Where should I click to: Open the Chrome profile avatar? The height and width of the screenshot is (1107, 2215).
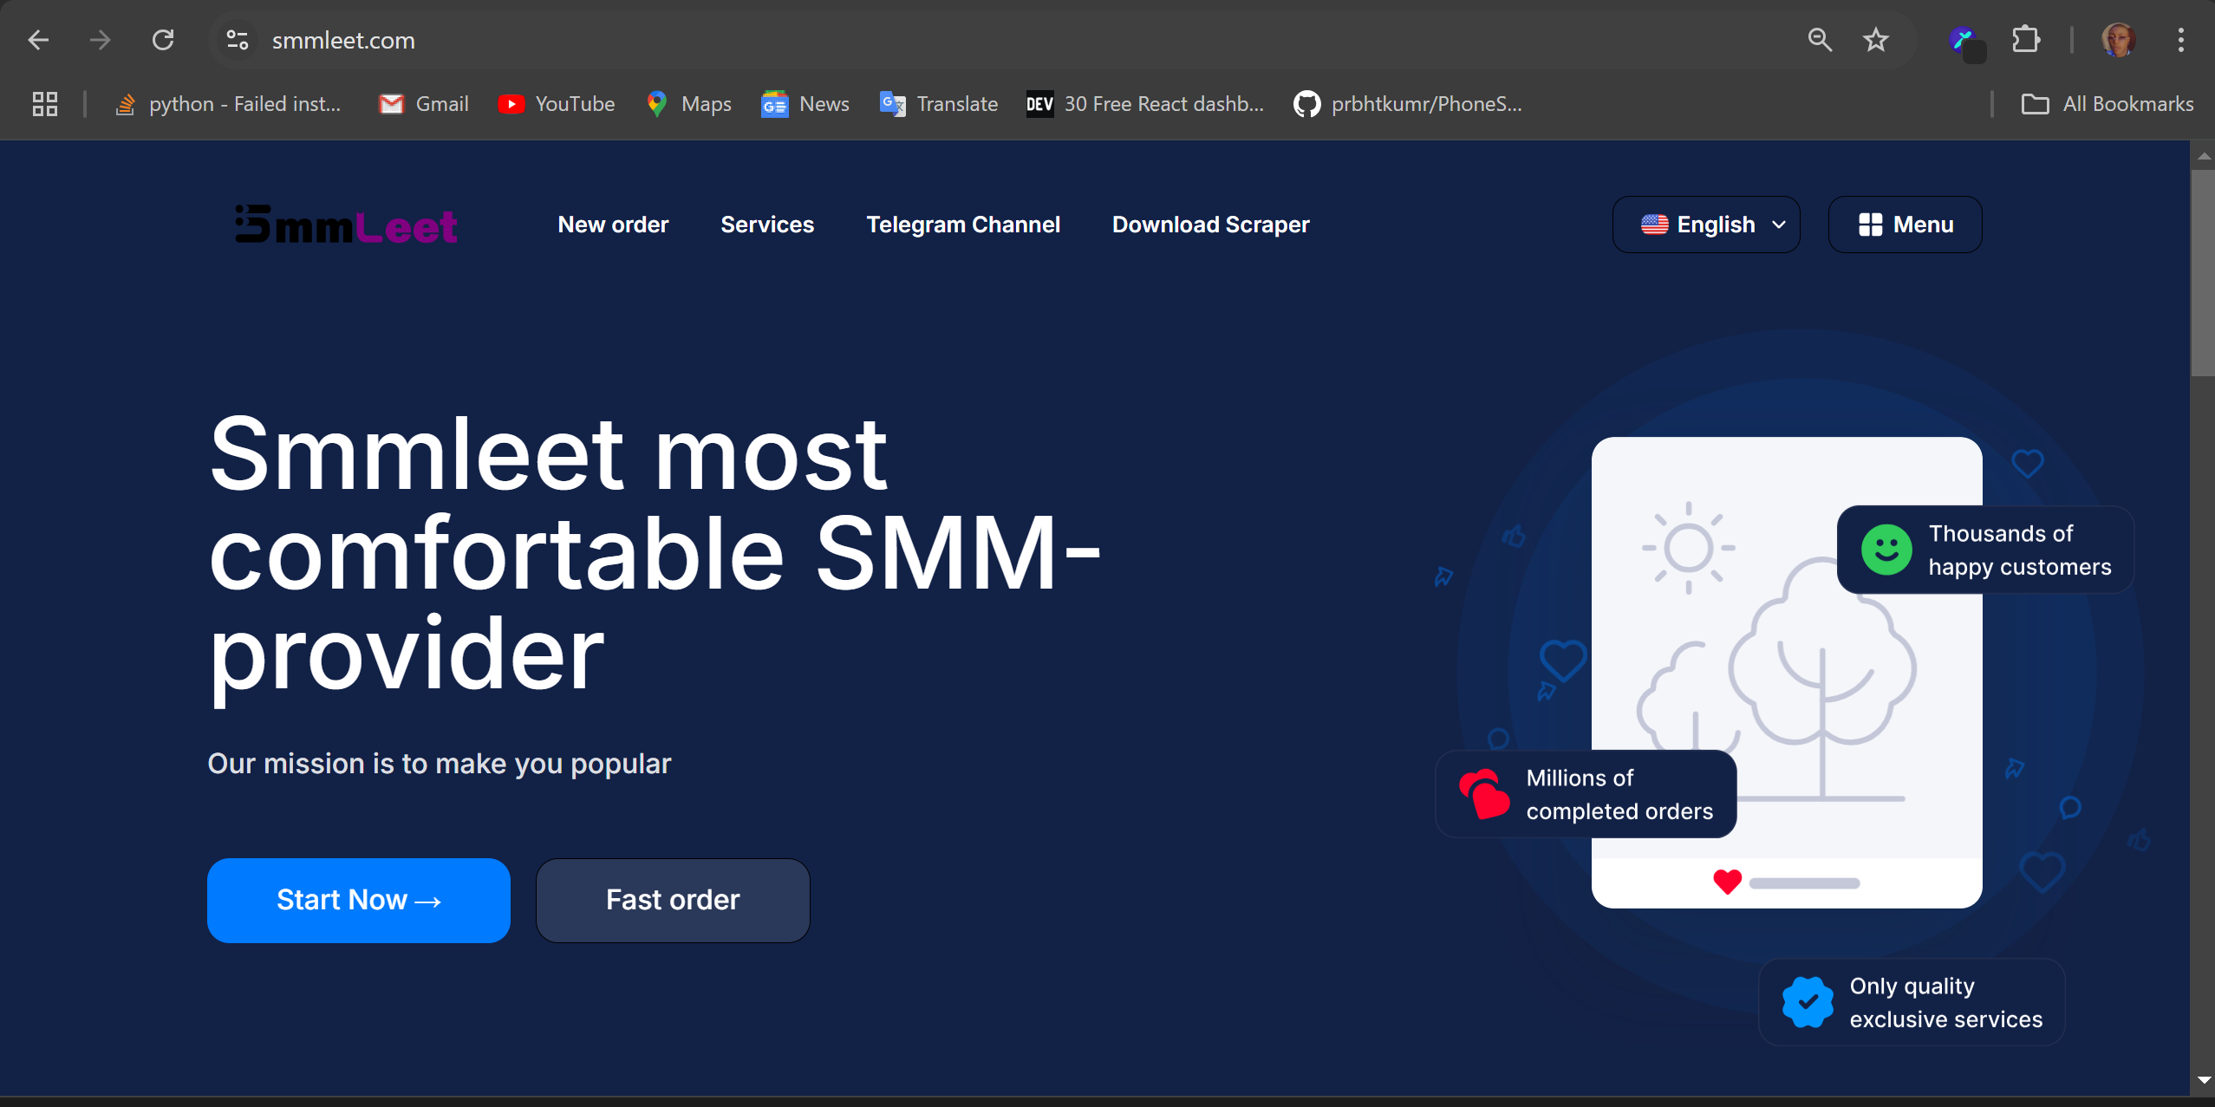(x=2118, y=40)
